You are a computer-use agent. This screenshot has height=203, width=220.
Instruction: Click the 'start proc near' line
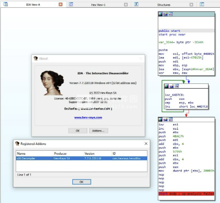coord(172,35)
